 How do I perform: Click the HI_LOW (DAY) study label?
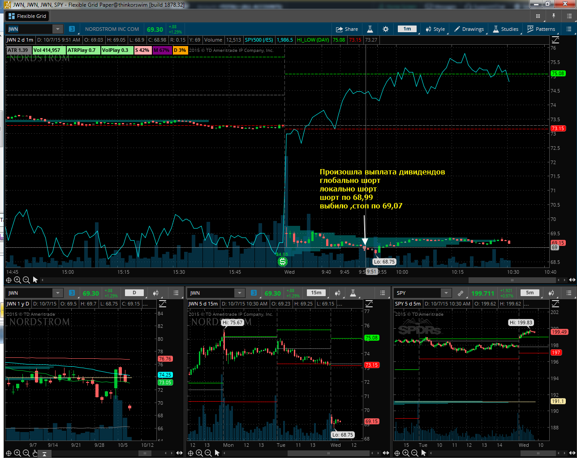(x=313, y=40)
